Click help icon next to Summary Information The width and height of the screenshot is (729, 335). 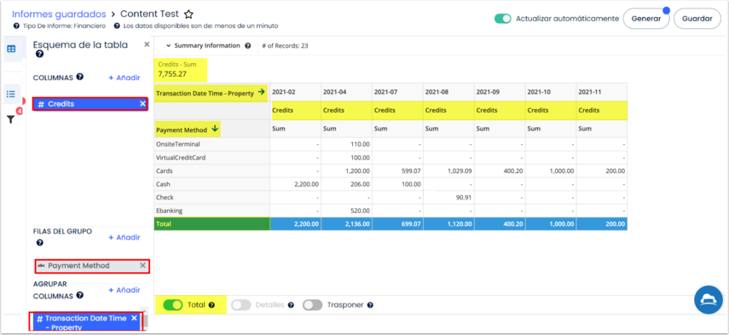[248, 46]
